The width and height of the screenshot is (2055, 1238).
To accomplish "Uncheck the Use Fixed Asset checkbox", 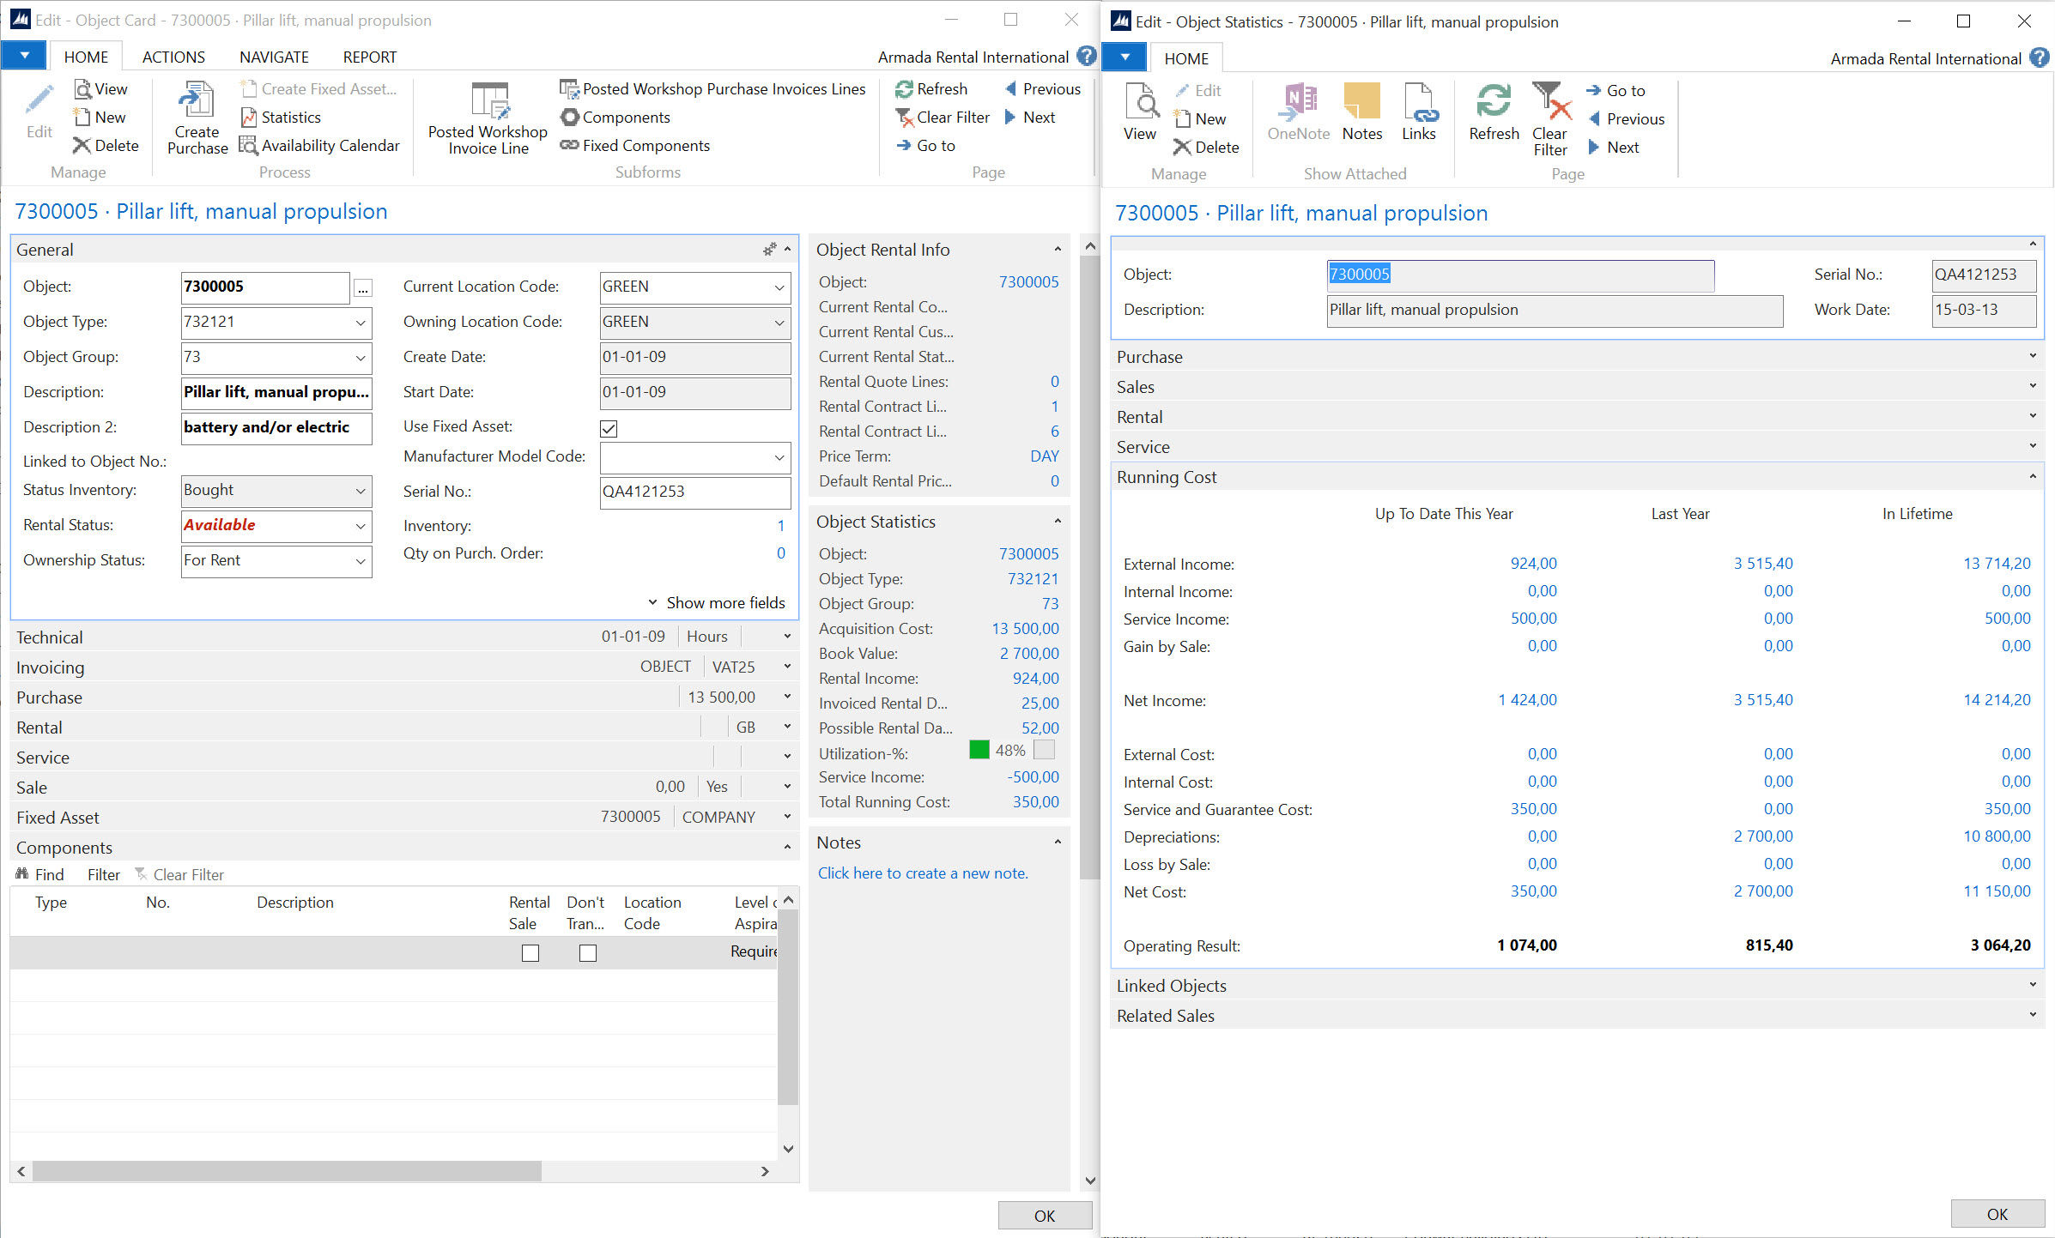I will [609, 428].
